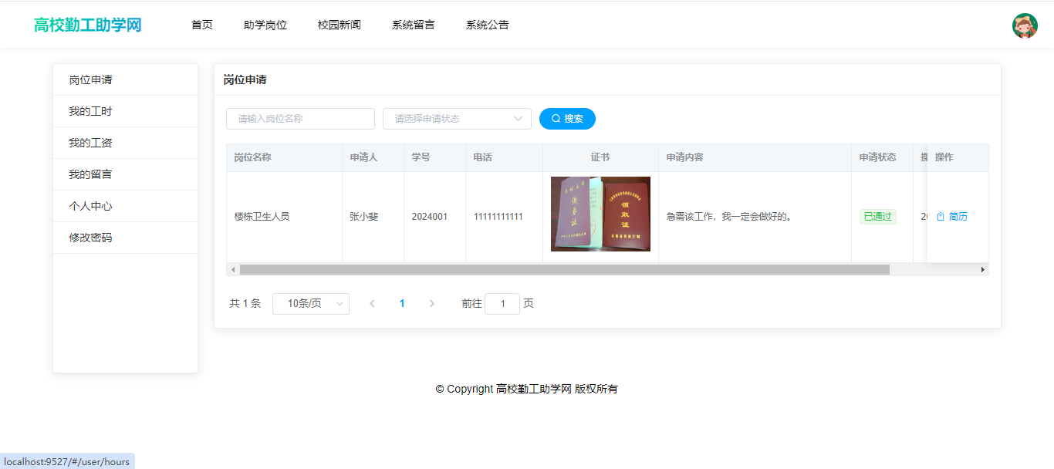This screenshot has width=1054, height=469.
Task: Click the 简历 link in 楼栋卫生人员 row
Action: pos(952,217)
